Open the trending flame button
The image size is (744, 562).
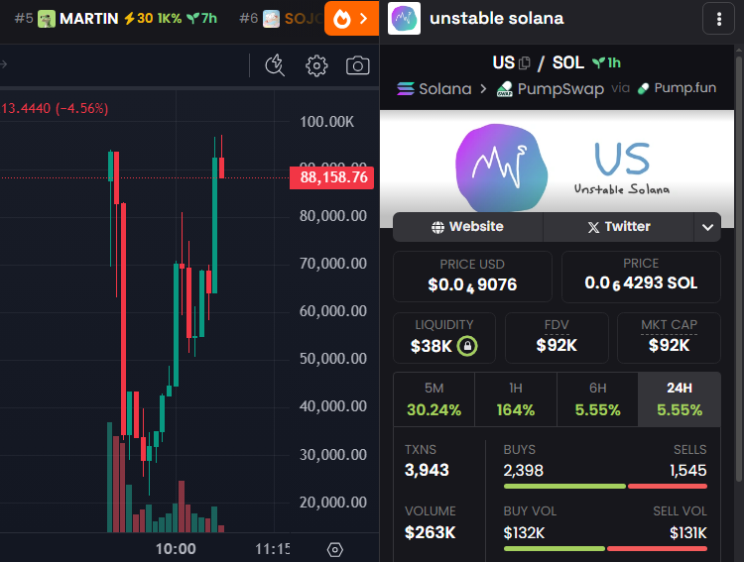coord(351,19)
